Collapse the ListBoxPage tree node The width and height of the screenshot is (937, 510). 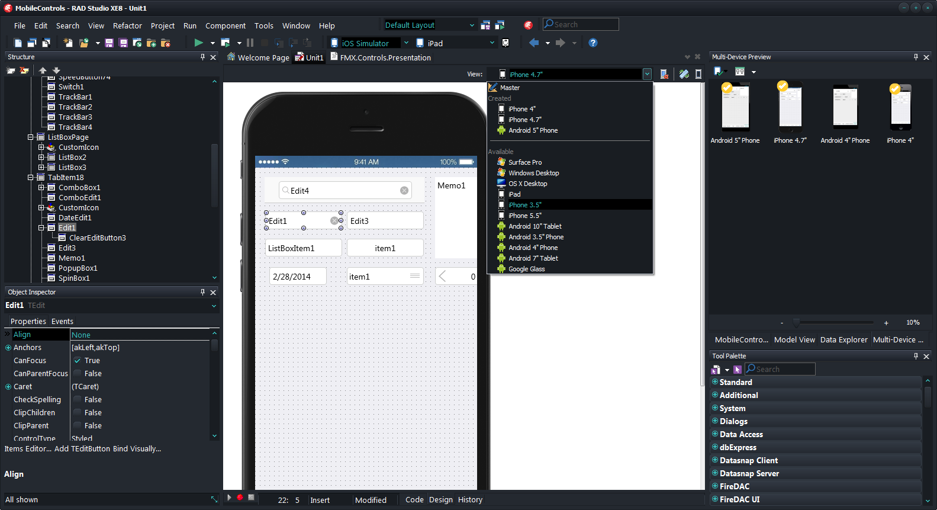(x=31, y=137)
